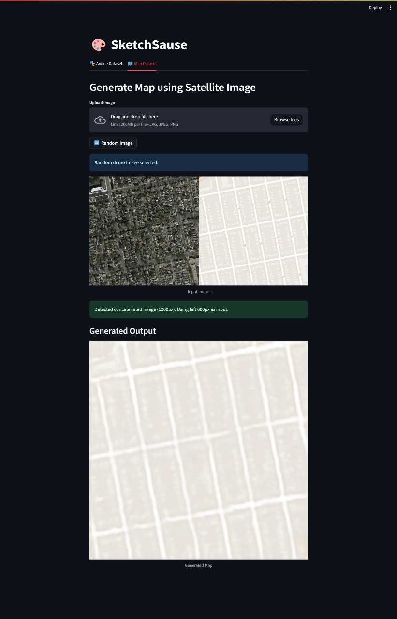Image resolution: width=397 pixels, height=619 pixels.
Task: Click the satellite photo half of input image
Action: coord(144,231)
